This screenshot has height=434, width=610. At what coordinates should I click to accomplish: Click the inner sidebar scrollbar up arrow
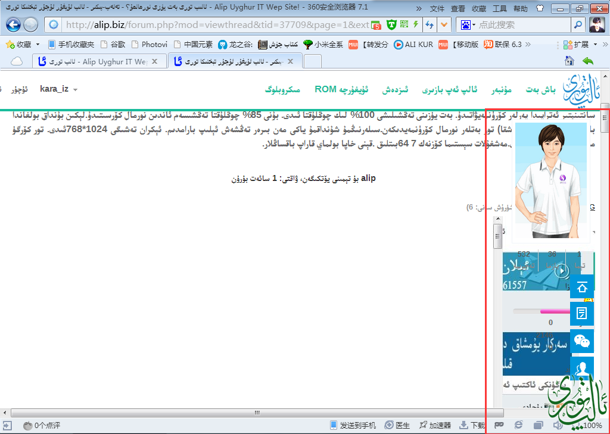point(497,219)
